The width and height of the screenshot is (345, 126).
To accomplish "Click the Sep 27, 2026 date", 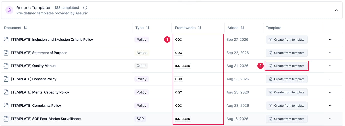I will click(237, 40).
